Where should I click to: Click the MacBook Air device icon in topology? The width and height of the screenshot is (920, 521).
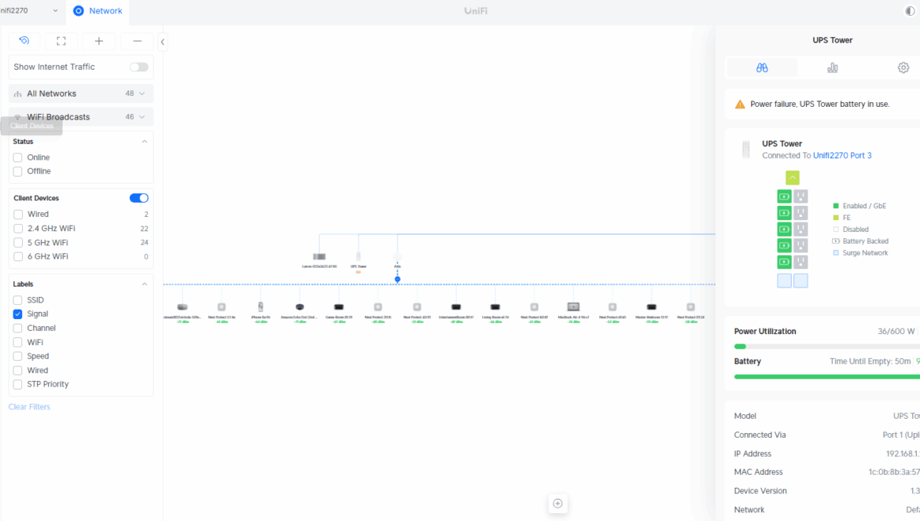point(573,306)
